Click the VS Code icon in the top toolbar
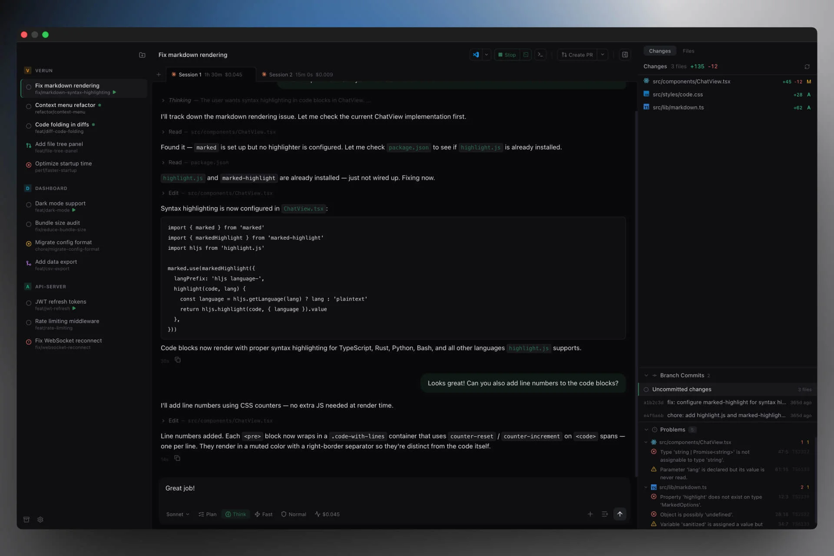 [476, 54]
